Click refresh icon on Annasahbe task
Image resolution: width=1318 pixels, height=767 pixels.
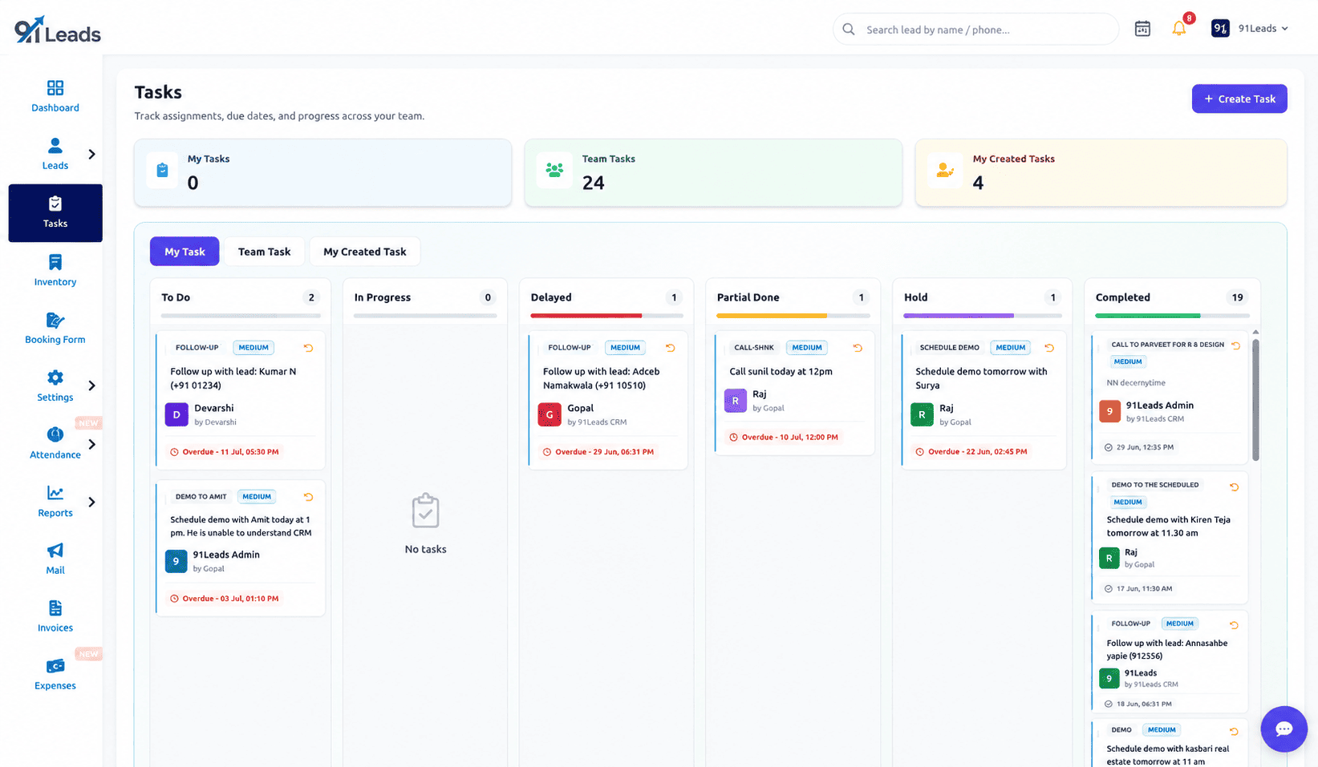click(x=1235, y=625)
